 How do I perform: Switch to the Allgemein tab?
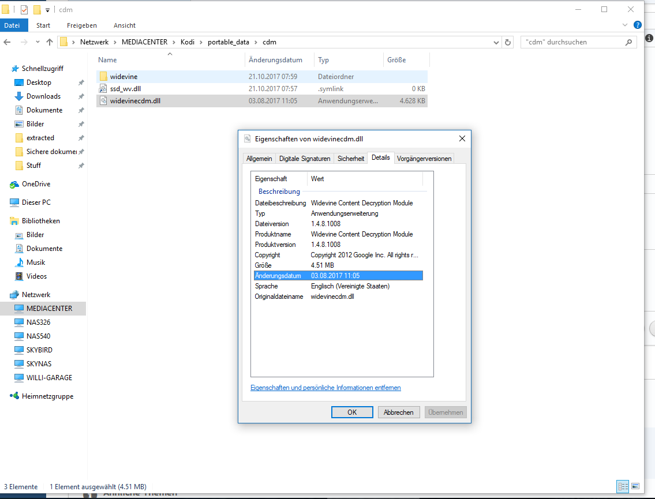(x=259, y=159)
